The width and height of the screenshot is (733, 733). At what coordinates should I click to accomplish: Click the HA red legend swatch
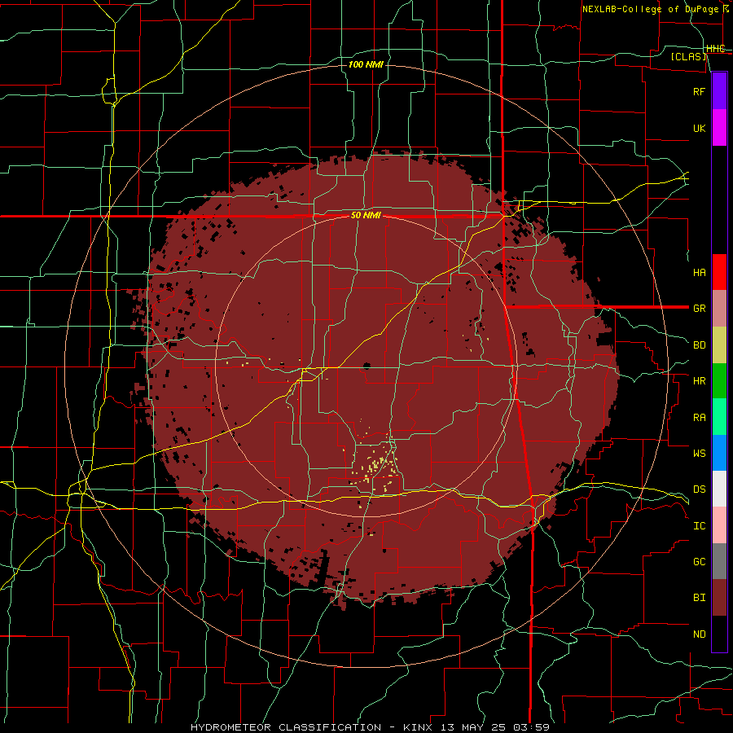point(719,272)
